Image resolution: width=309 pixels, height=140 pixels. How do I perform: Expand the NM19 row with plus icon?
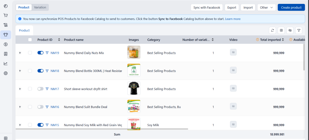coord(20,53)
